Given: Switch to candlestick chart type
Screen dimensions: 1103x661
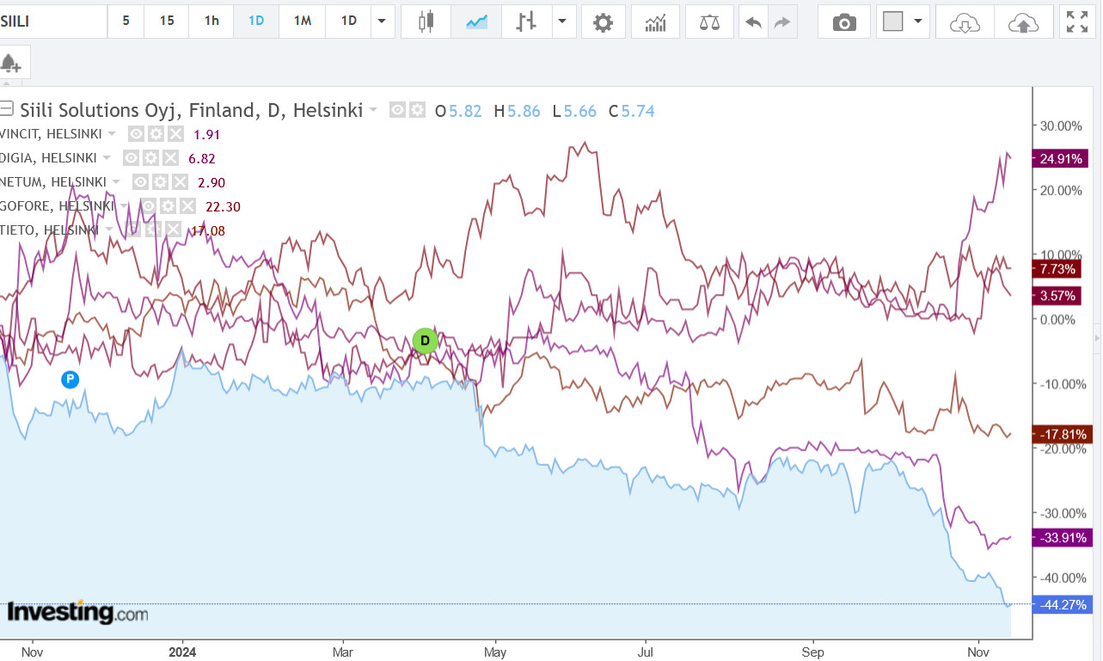Looking at the screenshot, I should 426,21.
